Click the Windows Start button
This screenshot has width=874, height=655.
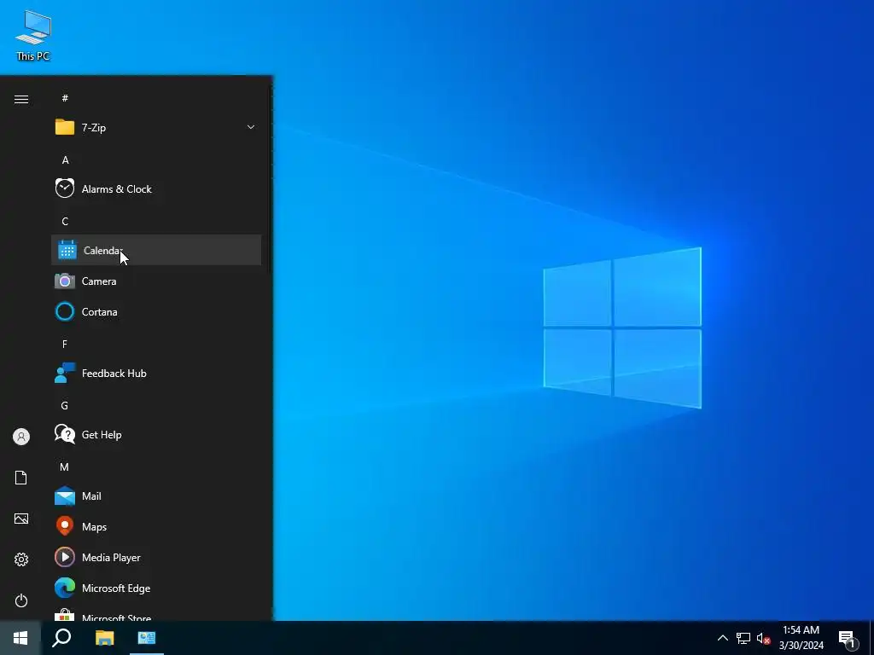coord(20,638)
